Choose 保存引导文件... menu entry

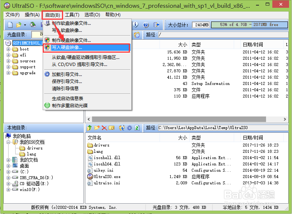pyautogui.click(x=87, y=81)
